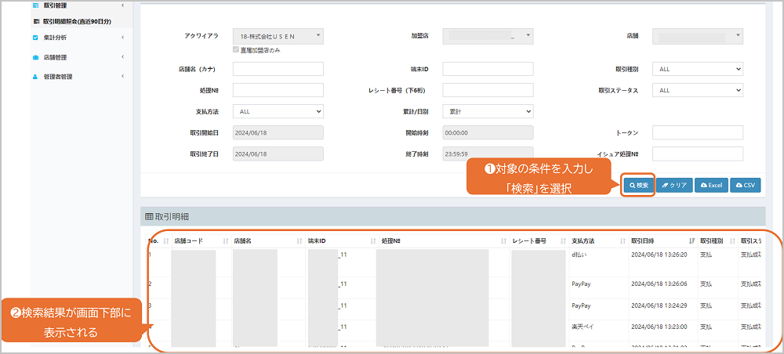Click the 検索 search button
Screen dimensions: 784x354
[x=637, y=186]
